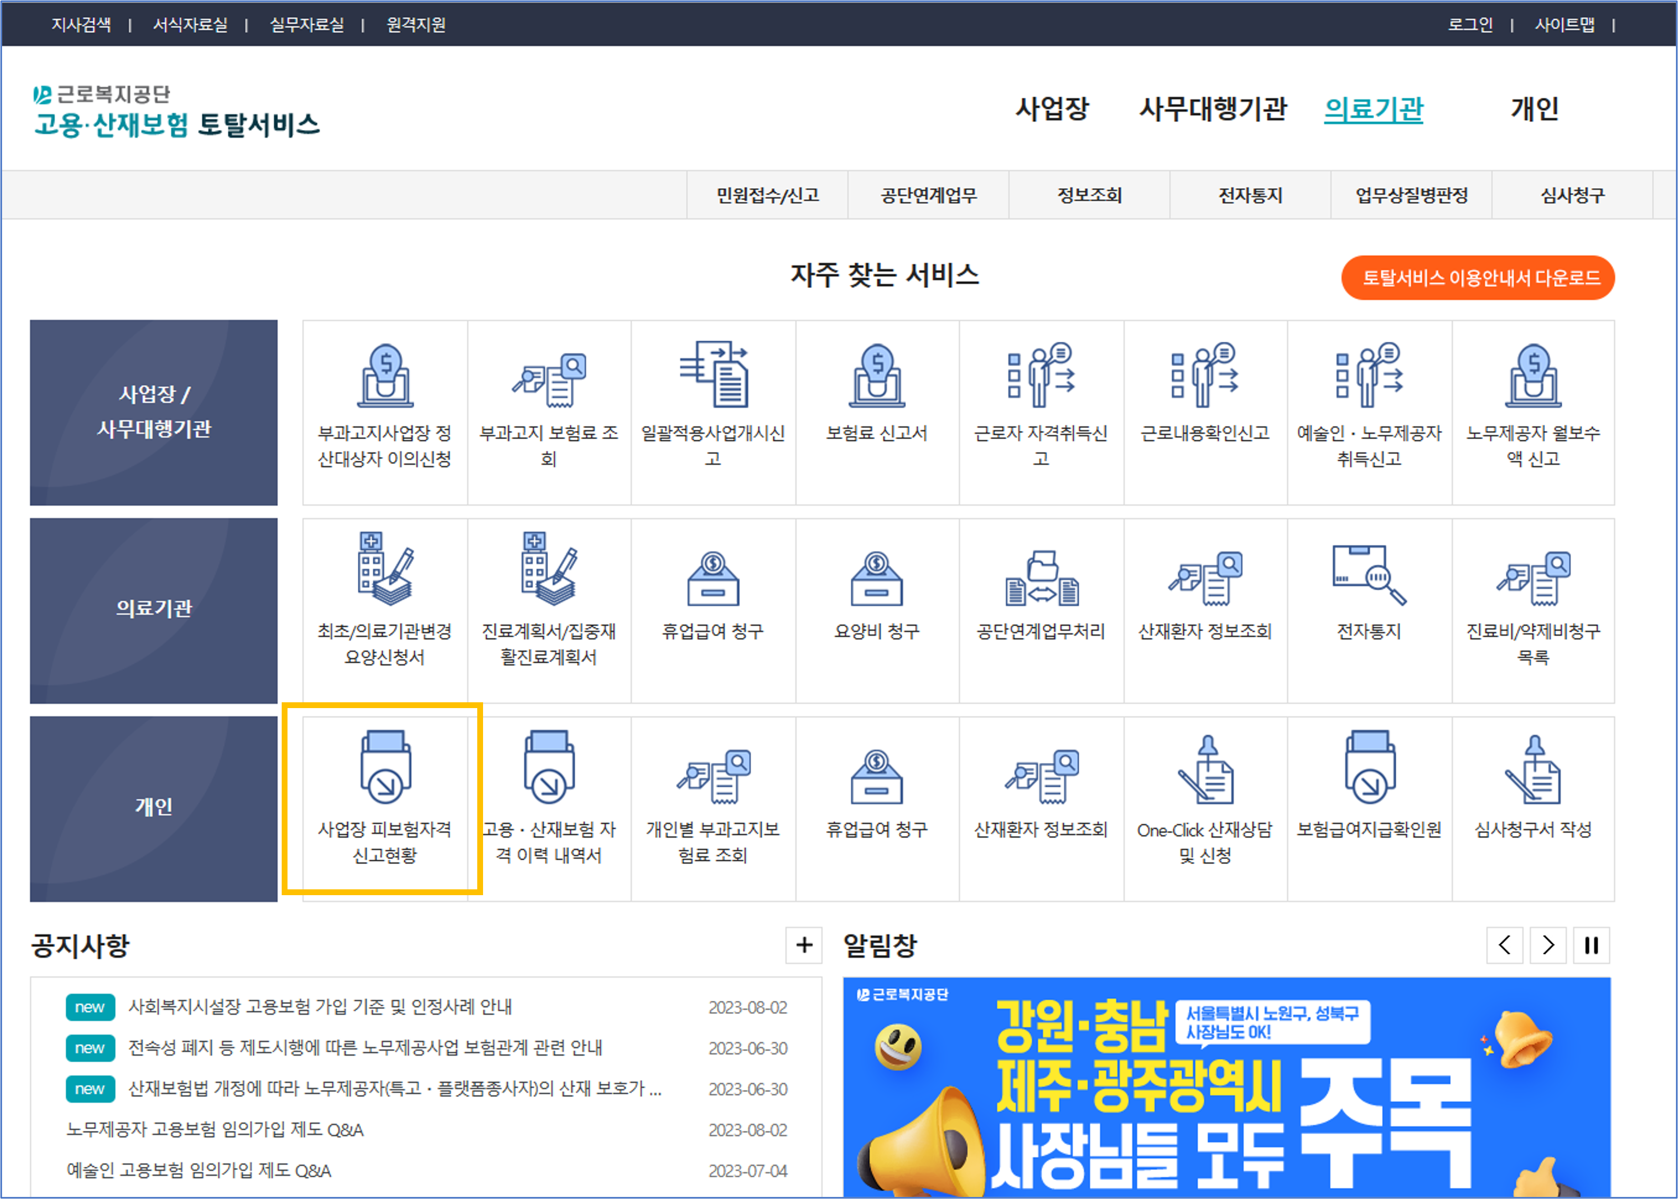The image size is (1678, 1199).
Task: Show previous 알림창 banner
Action: click(x=1505, y=945)
